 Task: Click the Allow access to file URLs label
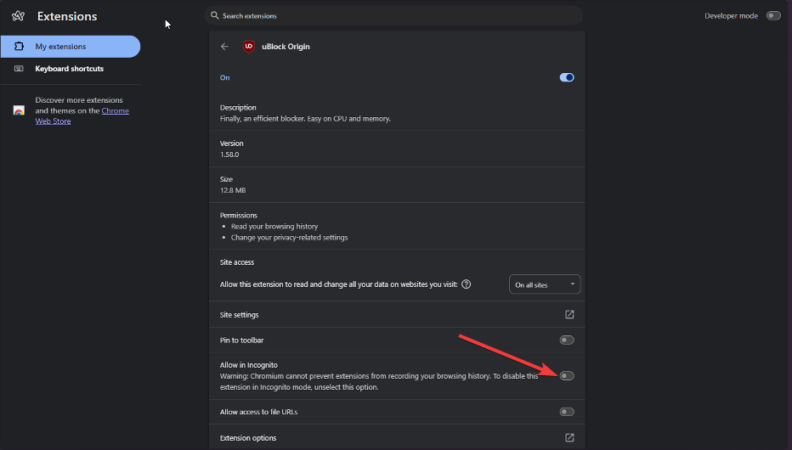coord(258,412)
